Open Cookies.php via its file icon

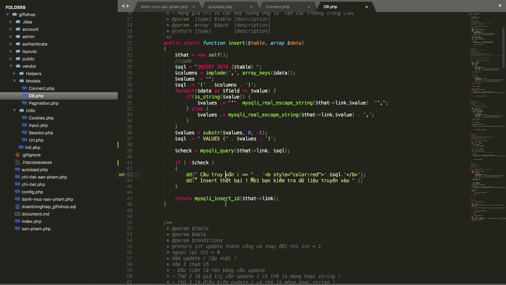(x=25, y=118)
